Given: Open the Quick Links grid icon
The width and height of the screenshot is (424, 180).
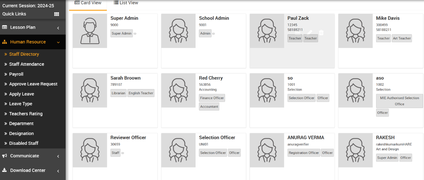Looking at the screenshot, I should click(x=56, y=14).
